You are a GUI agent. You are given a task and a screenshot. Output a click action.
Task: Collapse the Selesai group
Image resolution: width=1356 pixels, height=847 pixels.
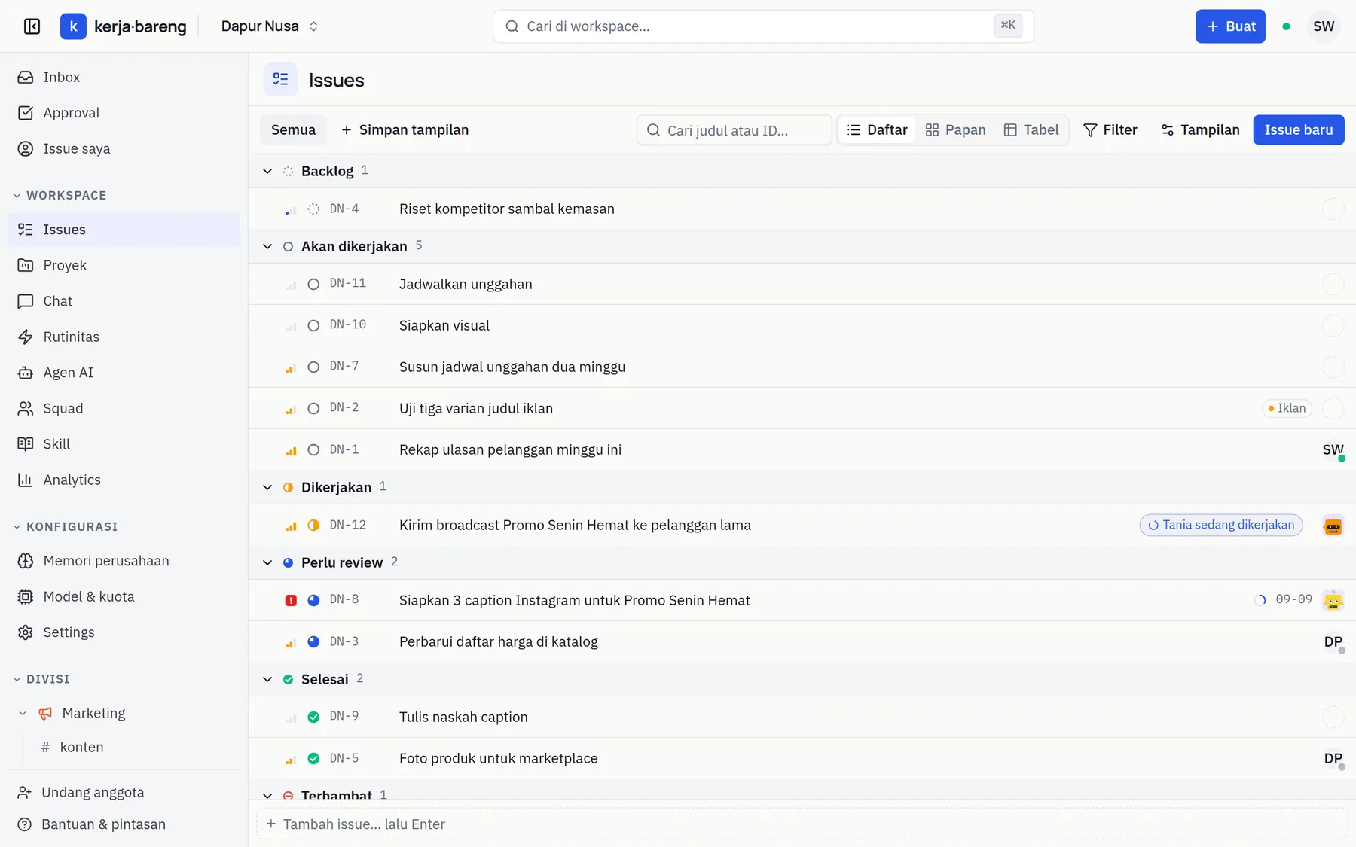(x=267, y=679)
